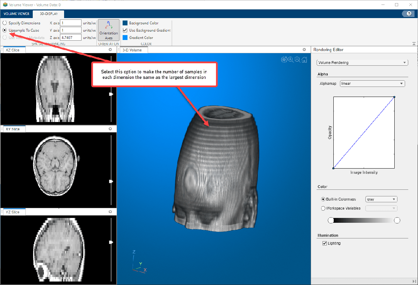Click the Rendering Editor panel title

[x=328, y=50]
